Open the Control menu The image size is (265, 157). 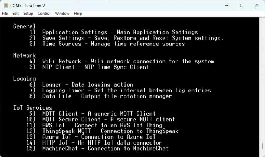44,13
